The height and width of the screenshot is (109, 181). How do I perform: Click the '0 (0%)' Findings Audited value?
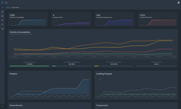(156, 64)
